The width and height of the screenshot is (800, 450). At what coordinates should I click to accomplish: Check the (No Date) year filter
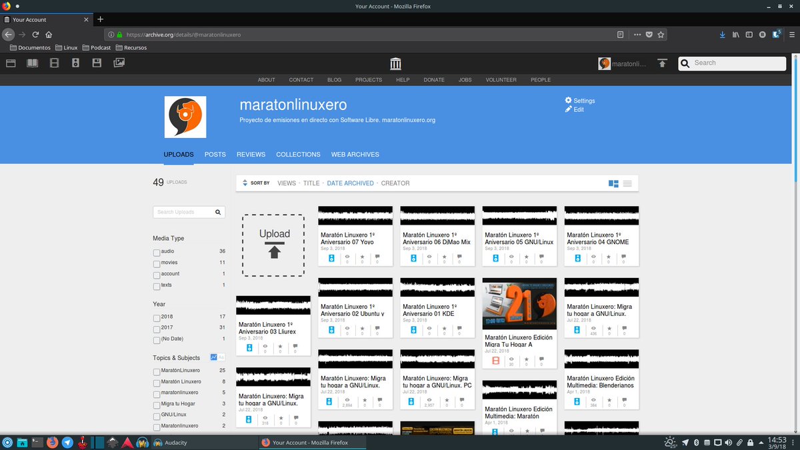tap(157, 341)
